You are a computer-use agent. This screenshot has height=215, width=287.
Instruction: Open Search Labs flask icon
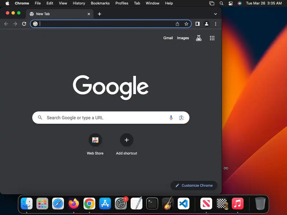pyautogui.click(x=199, y=38)
